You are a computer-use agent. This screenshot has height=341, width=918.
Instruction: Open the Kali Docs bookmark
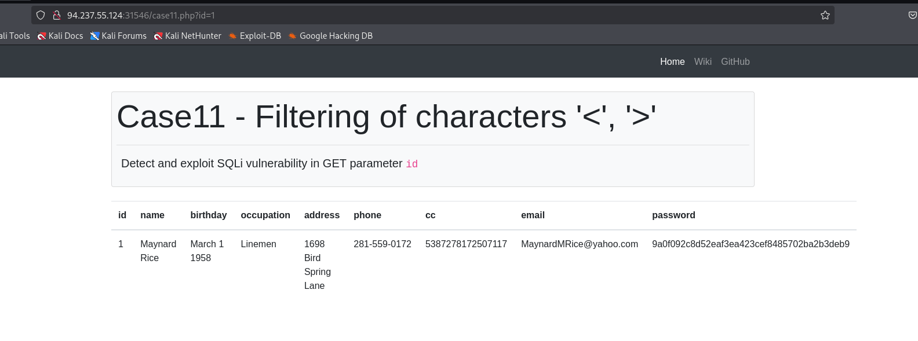click(60, 36)
